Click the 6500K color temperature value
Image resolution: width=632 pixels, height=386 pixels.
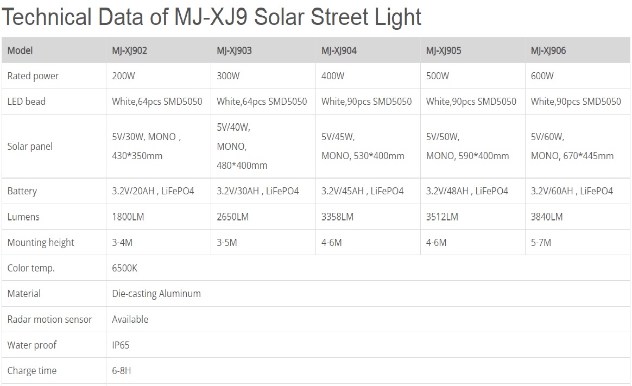click(124, 268)
